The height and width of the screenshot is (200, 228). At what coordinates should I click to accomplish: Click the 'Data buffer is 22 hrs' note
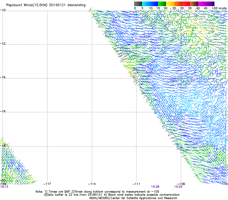pos(112,195)
